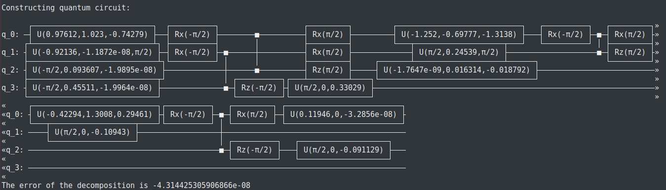The width and height of the screenshot is (666, 190).
Task: Click the '«q_3:' label on the empty wire
Action: 12,168
